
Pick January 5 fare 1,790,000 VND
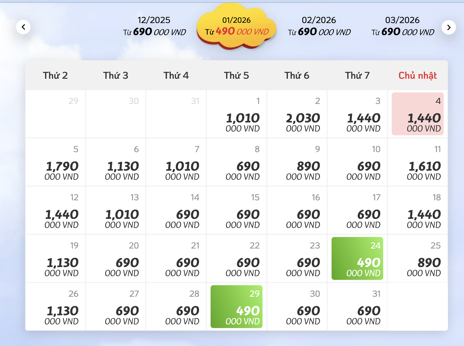click(x=55, y=162)
